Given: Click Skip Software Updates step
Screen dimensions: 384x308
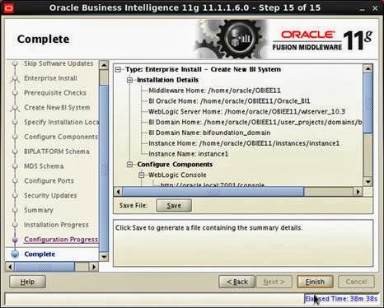Looking at the screenshot, I should (x=59, y=63).
